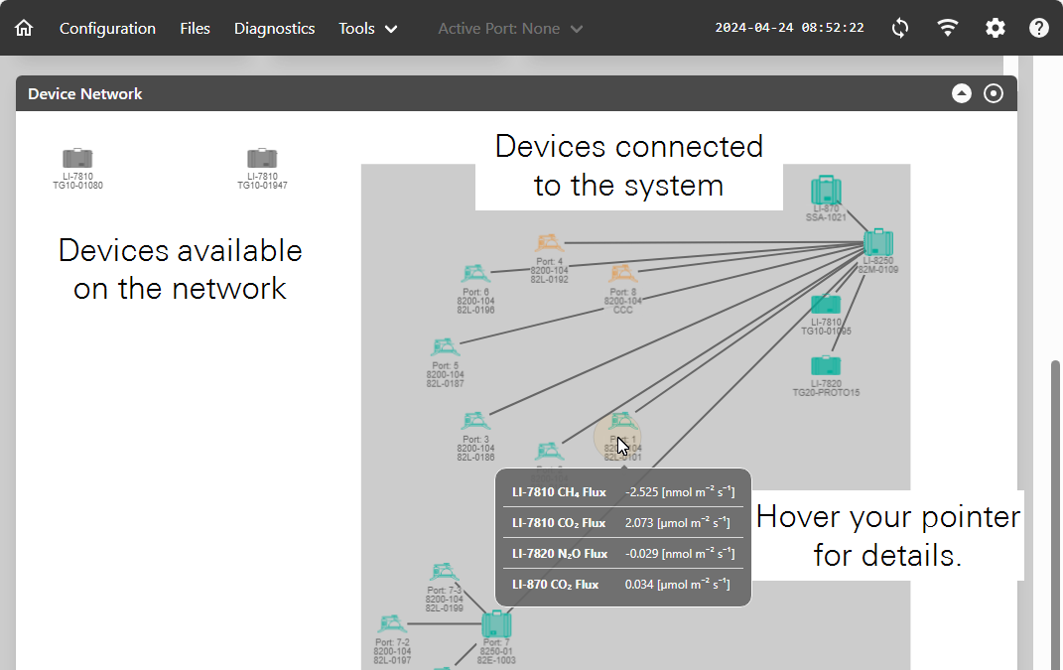Open the Configuration menu

[107, 29]
